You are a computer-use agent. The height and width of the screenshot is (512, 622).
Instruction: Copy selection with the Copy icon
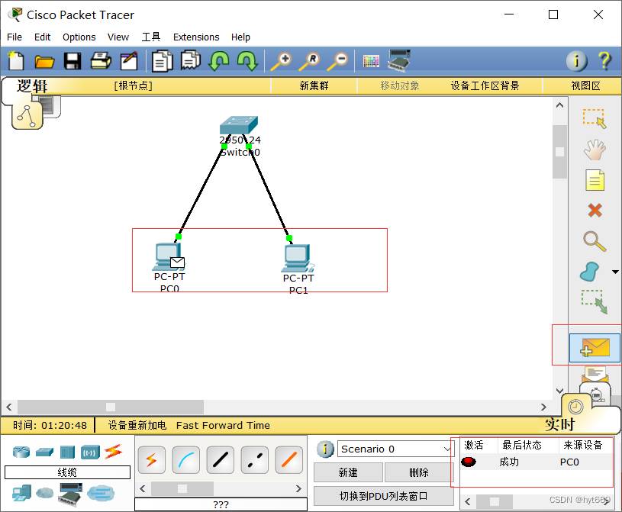click(163, 61)
